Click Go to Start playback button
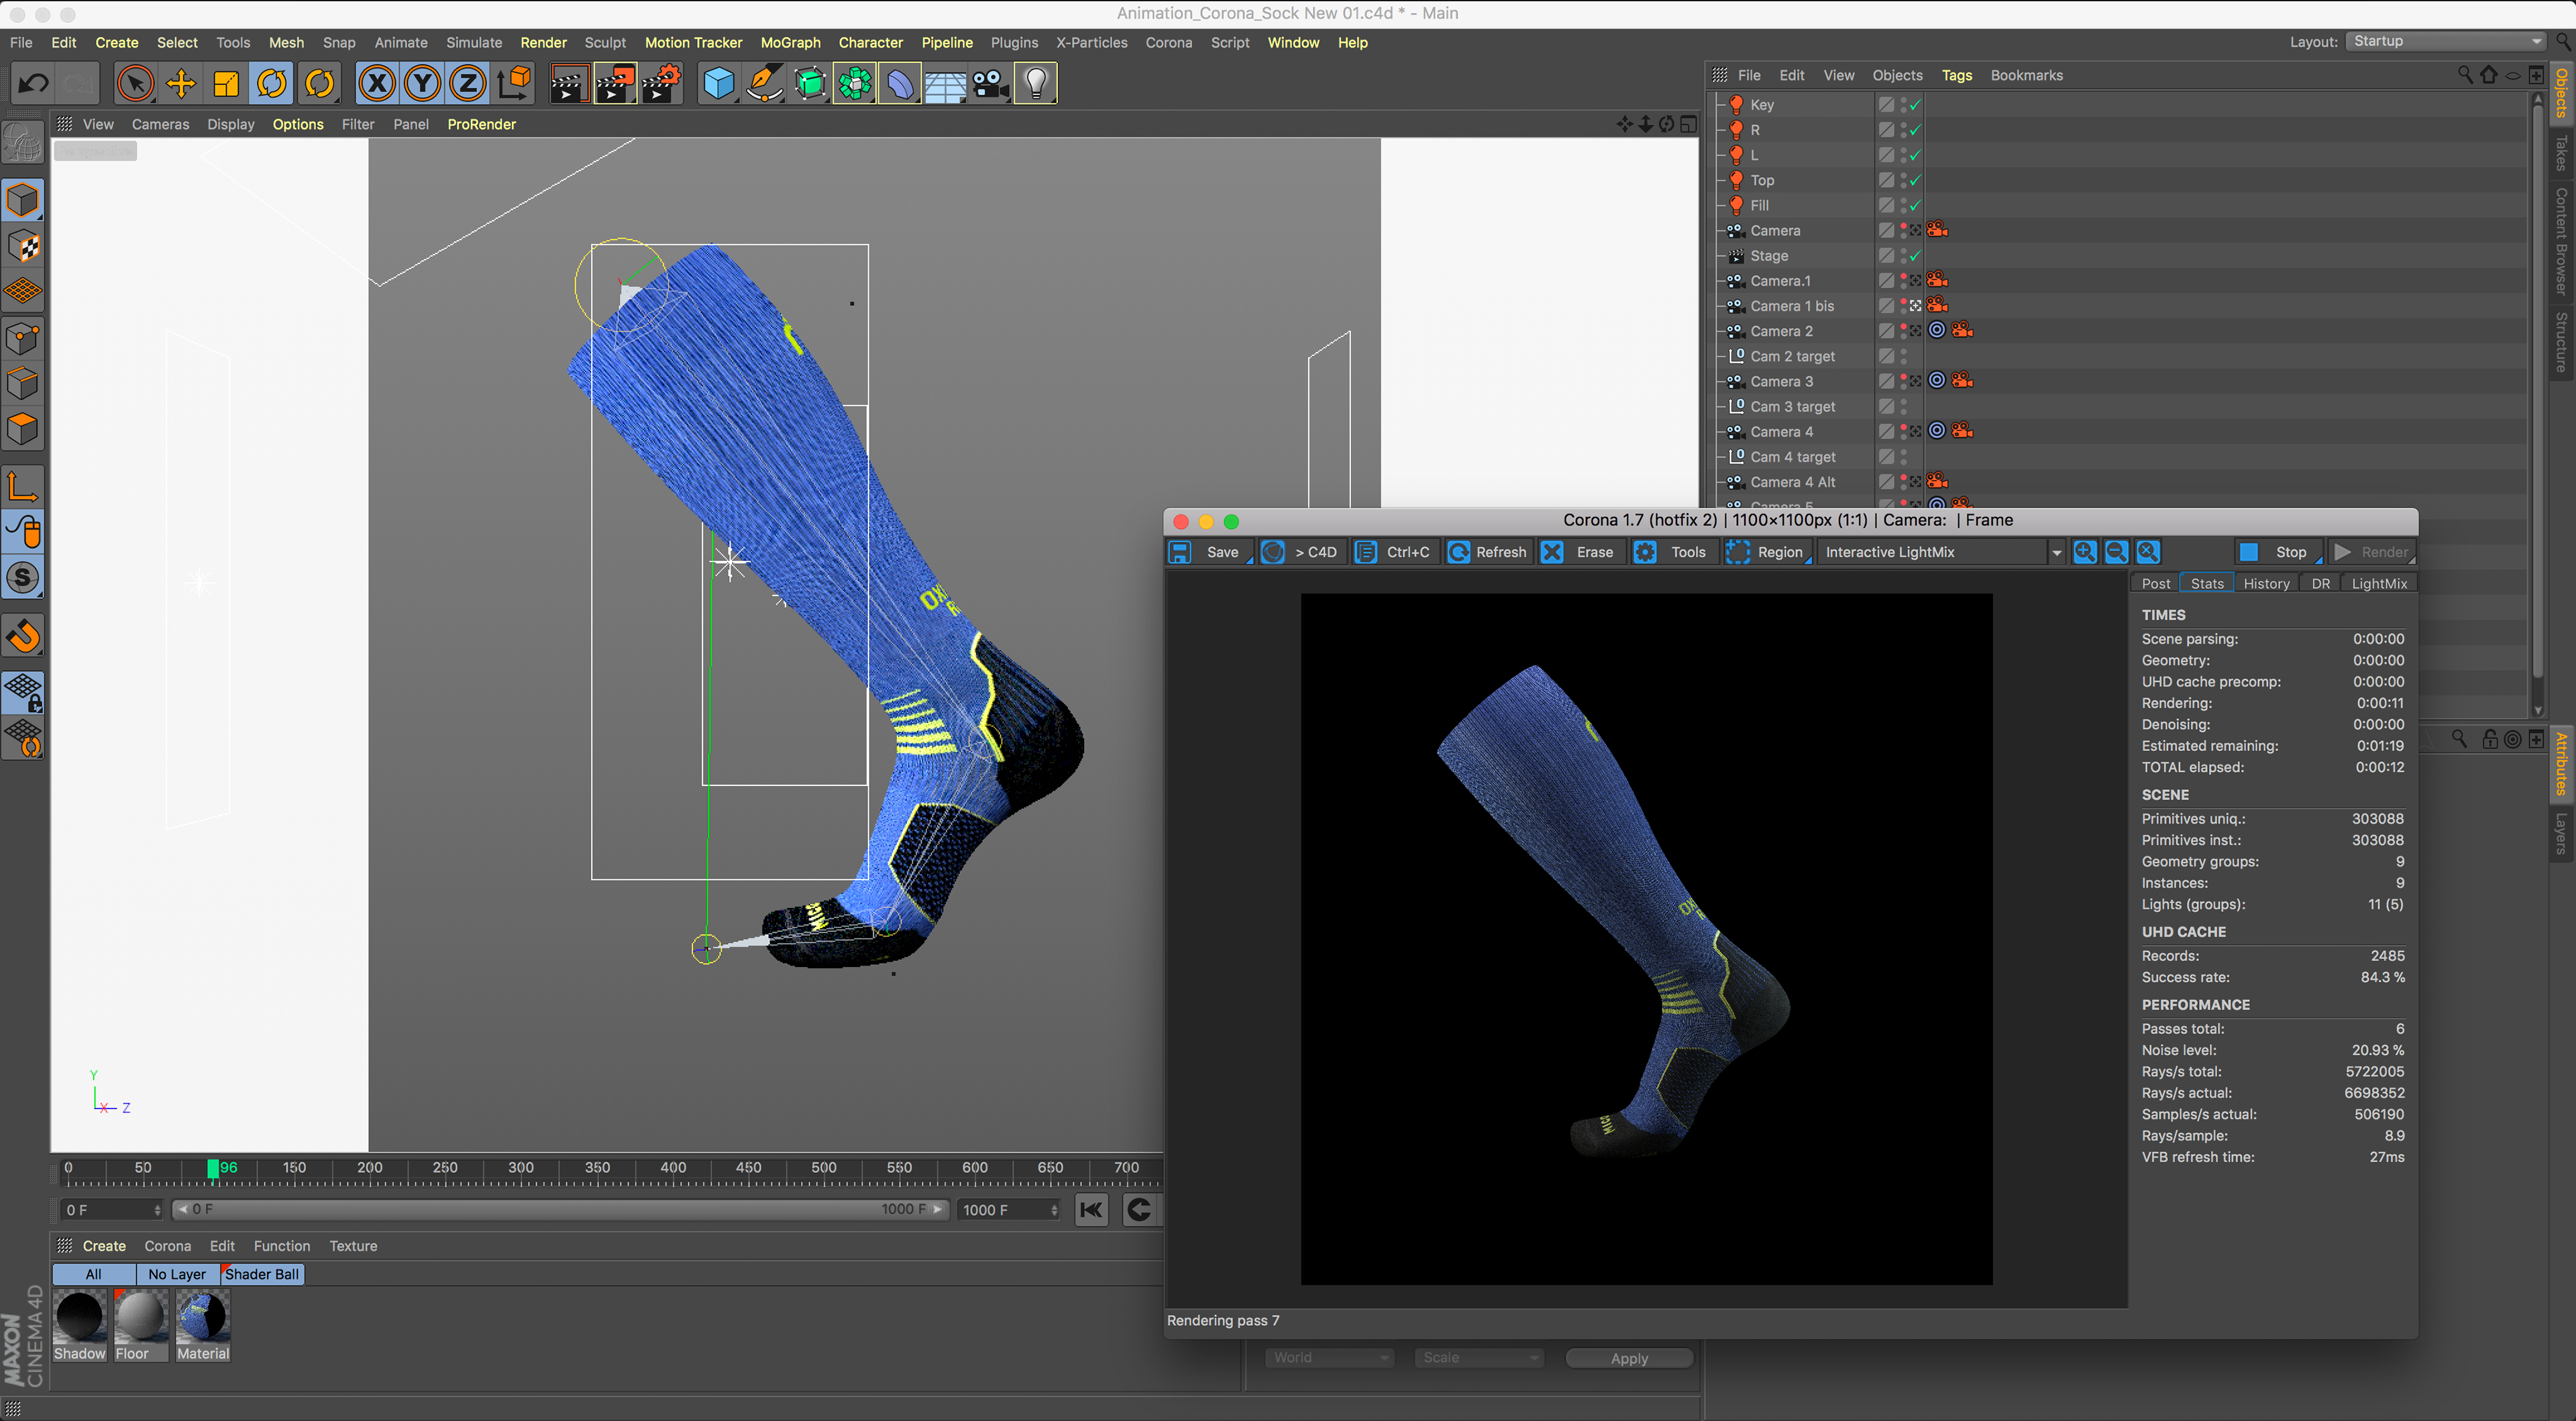The image size is (2576, 1421). click(1091, 1210)
